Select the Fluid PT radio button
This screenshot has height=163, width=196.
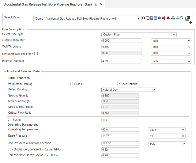[x=72, y=84]
